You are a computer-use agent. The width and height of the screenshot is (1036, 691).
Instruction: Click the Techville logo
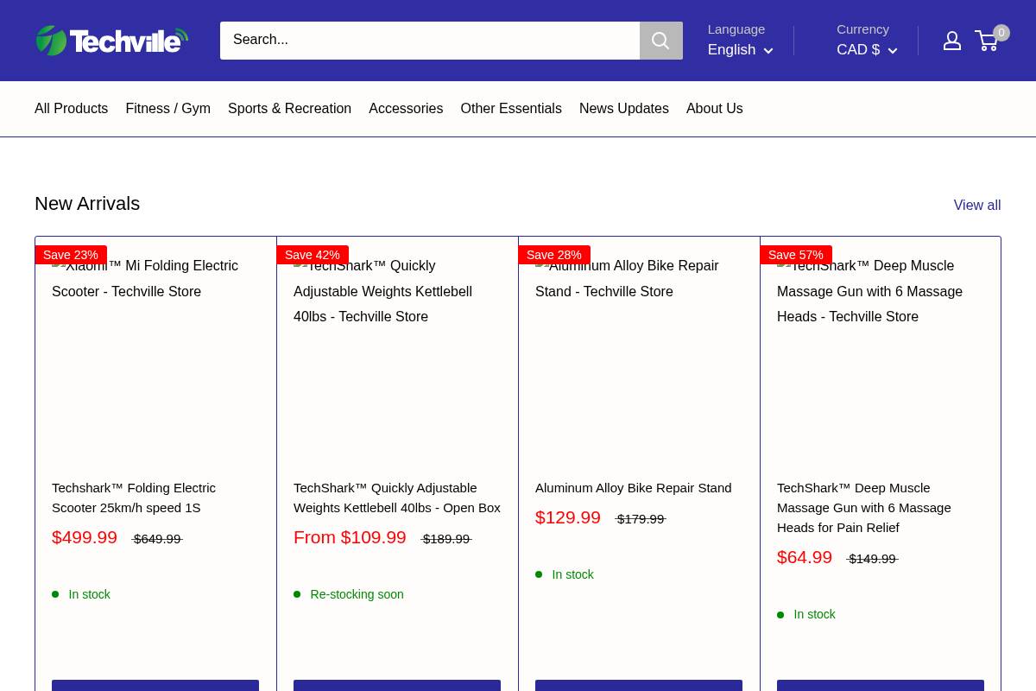click(112, 41)
